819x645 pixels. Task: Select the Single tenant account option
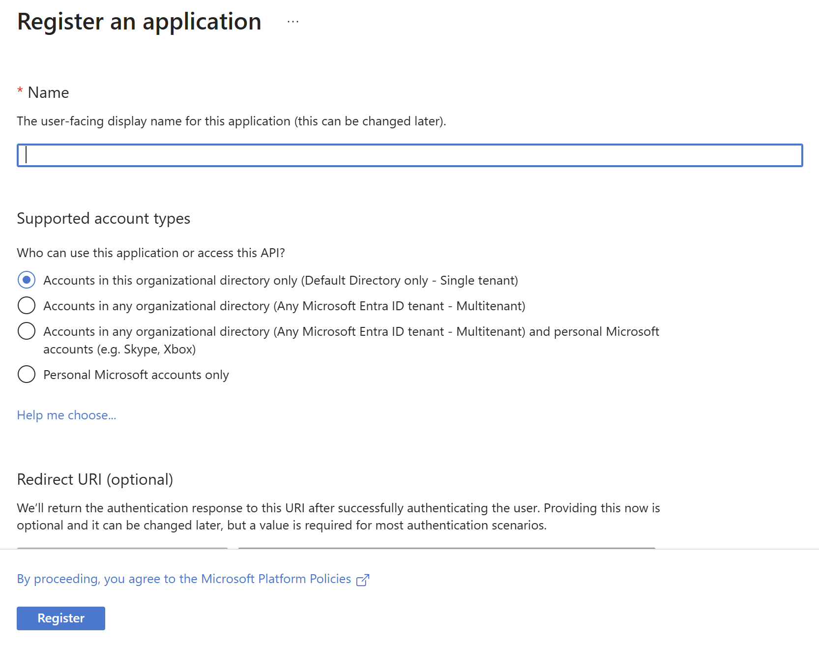pos(27,280)
